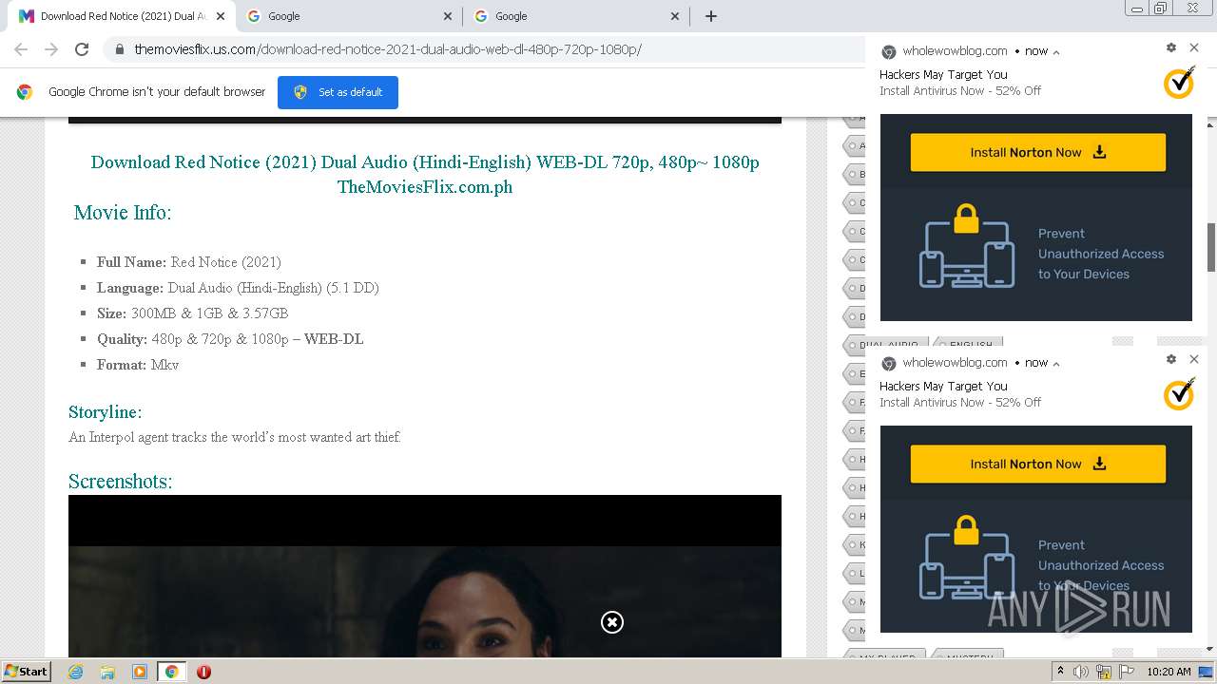Dismiss the overlay ad with round X icon
The image size is (1217, 684).
click(612, 622)
